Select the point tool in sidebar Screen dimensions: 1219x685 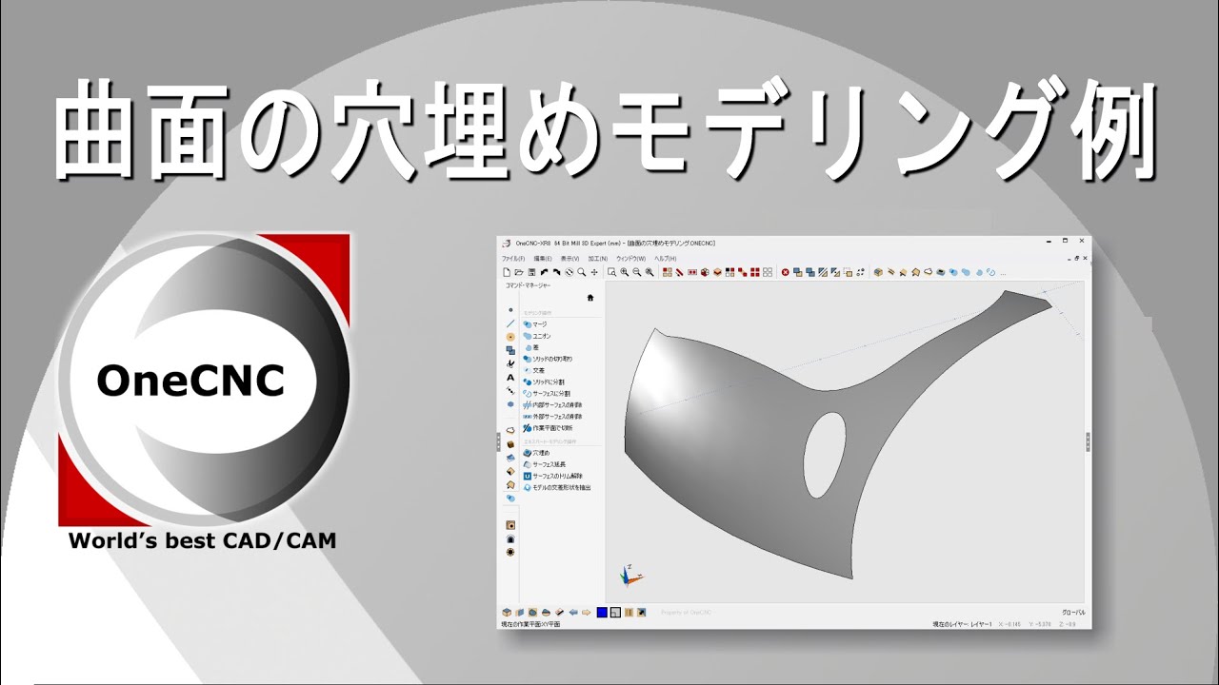coord(510,310)
